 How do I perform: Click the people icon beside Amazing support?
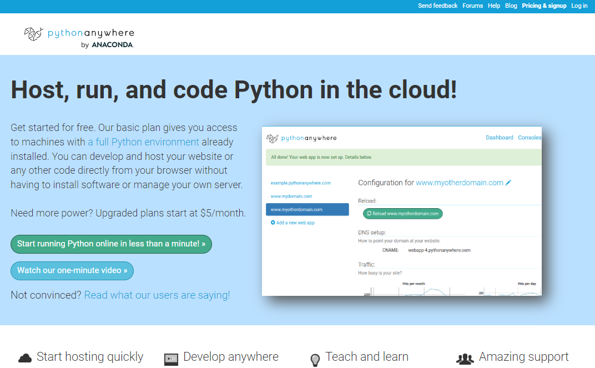pyautogui.click(x=465, y=359)
